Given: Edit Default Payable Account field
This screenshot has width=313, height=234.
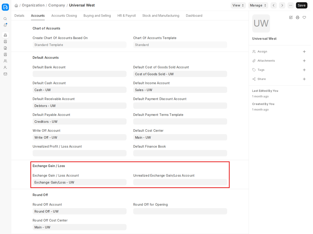Looking at the screenshot, I should 79,121.
